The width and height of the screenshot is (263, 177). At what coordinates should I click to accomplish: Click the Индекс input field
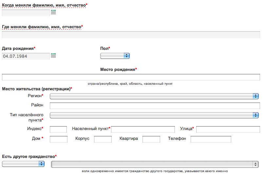(x=58, y=129)
